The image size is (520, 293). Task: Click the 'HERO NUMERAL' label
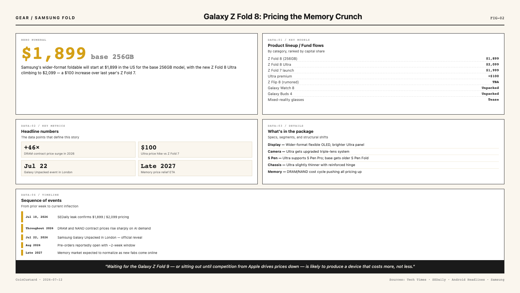coord(33,40)
